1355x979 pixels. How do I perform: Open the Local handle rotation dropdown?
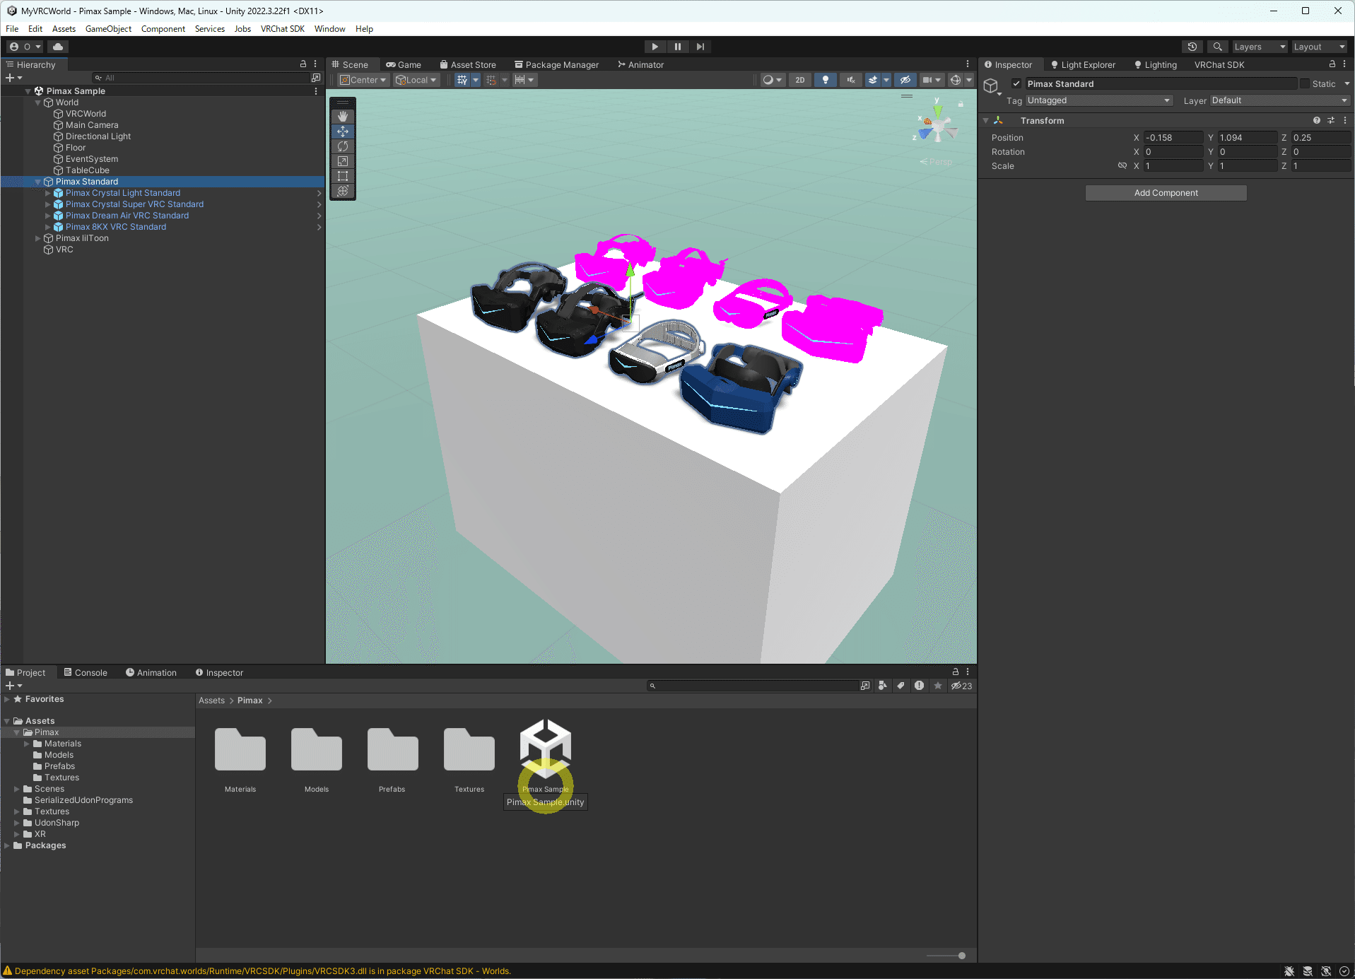(x=416, y=80)
